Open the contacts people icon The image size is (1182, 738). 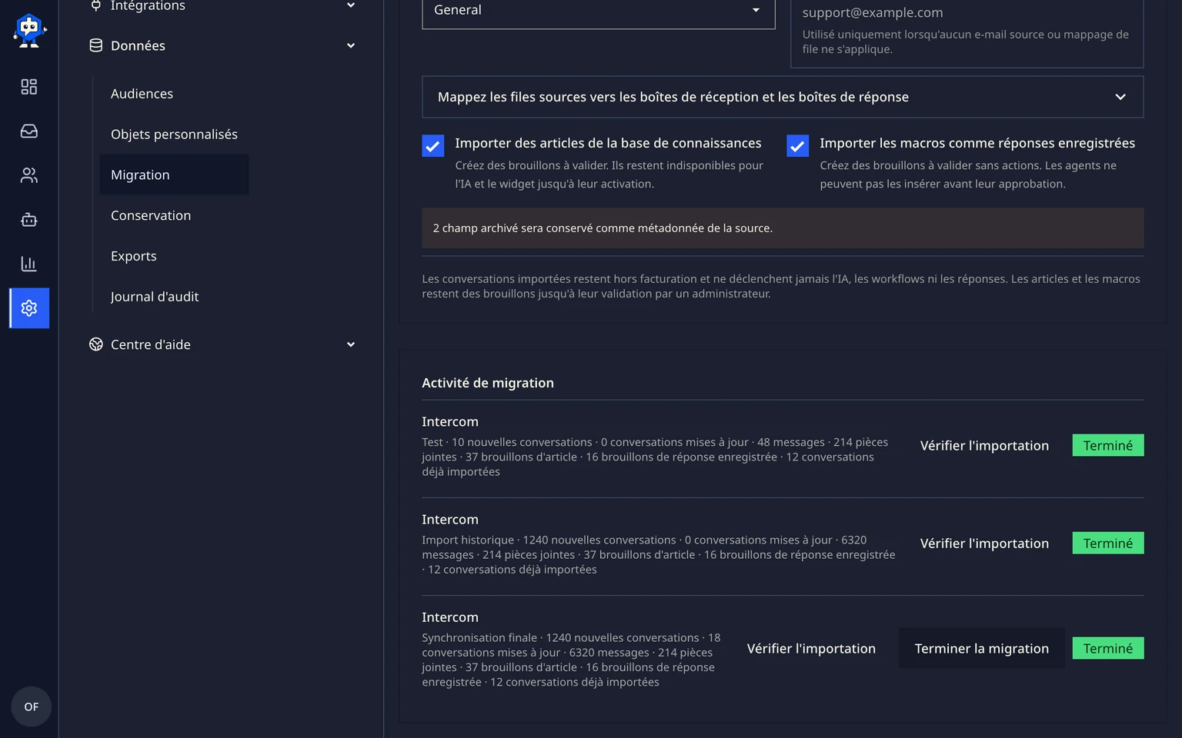click(x=29, y=176)
